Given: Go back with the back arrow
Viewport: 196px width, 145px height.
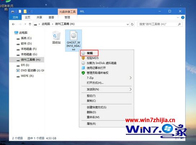Looking at the screenshot, I should point(13,24).
